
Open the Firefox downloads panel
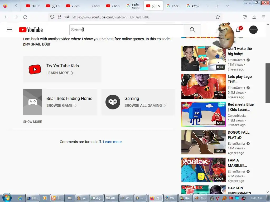[x=254, y=17]
